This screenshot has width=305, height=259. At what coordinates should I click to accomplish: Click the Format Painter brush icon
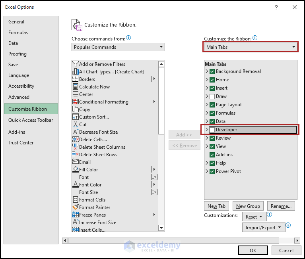click(x=76, y=207)
